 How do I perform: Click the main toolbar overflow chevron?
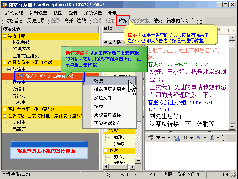point(201,21)
